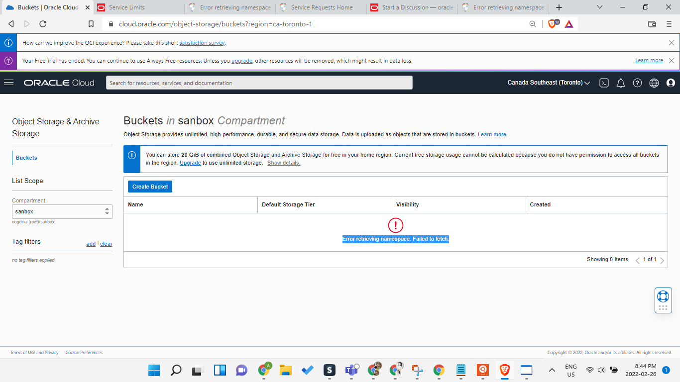Open the region selector Canada Southeast (Toronto)
The height and width of the screenshot is (382, 680).
[549, 83]
